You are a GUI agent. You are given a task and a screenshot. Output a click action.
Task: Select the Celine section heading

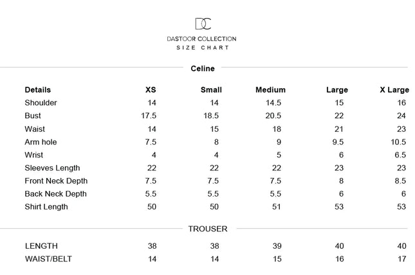(x=203, y=68)
